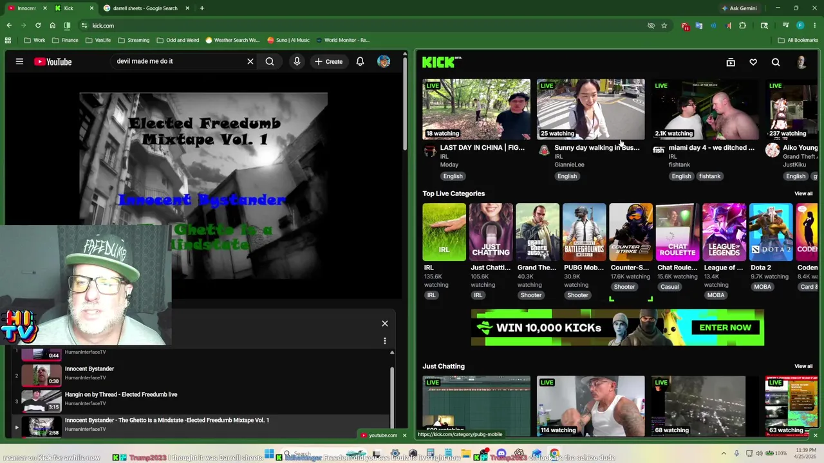Open Just Chatting category card
The height and width of the screenshot is (463, 824).
(x=491, y=232)
